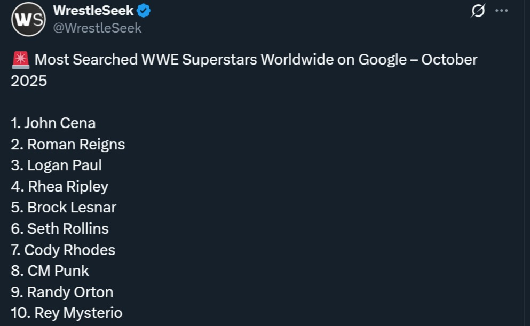Open the Grok explain-post icon

[478, 11]
